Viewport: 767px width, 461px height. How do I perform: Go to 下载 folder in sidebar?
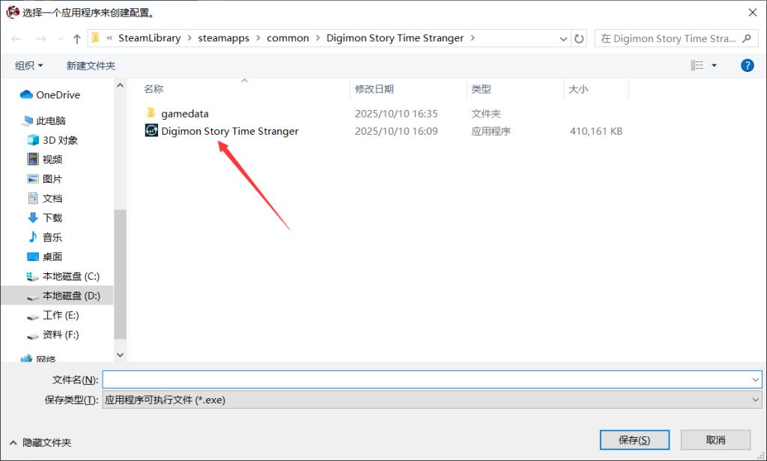tap(52, 218)
